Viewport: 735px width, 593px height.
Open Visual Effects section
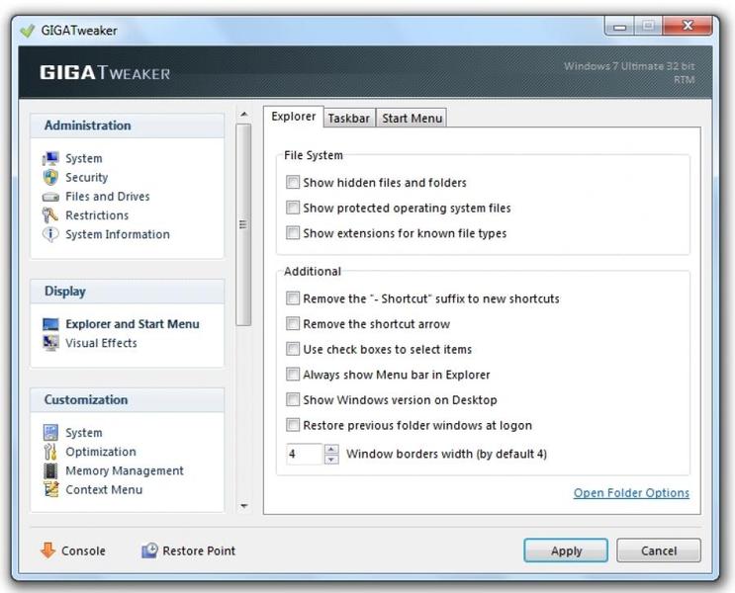click(101, 343)
